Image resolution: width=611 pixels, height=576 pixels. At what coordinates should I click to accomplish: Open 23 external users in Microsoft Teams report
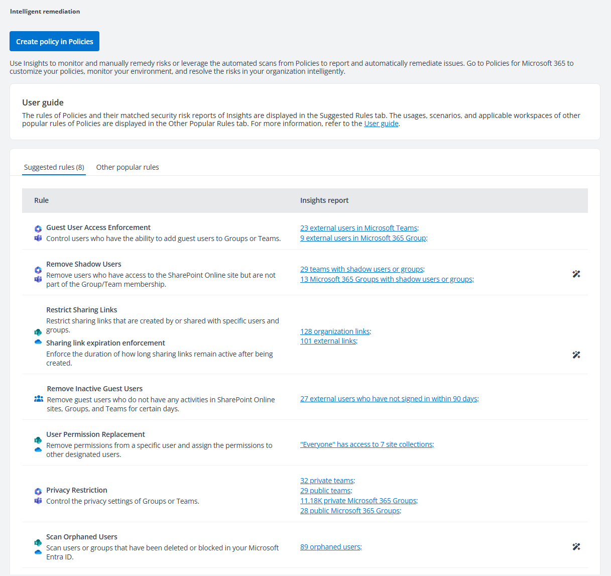359,228
